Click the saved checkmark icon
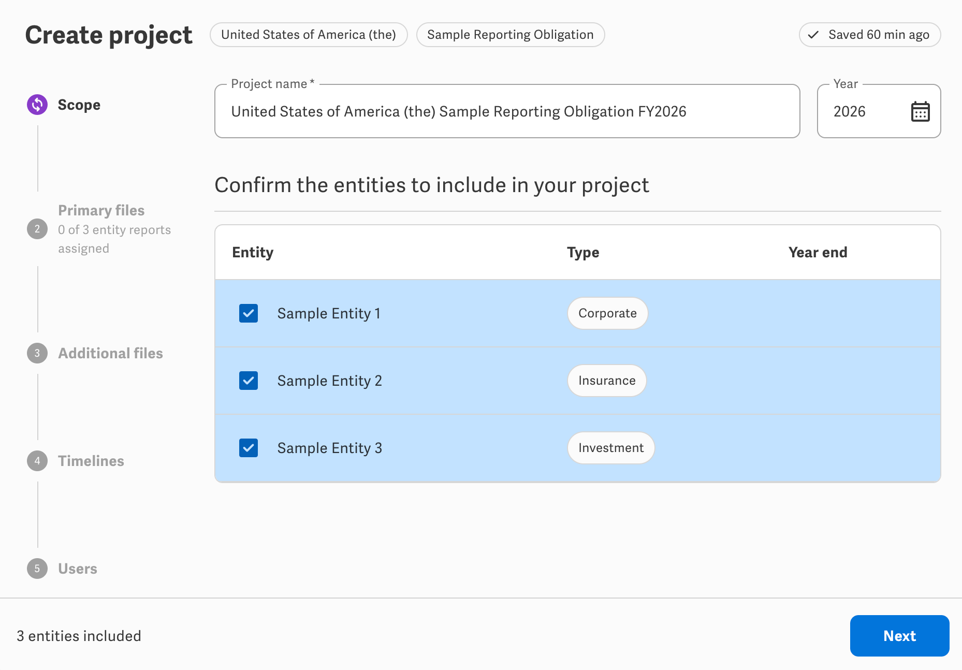Image resolution: width=962 pixels, height=670 pixels. click(x=813, y=35)
